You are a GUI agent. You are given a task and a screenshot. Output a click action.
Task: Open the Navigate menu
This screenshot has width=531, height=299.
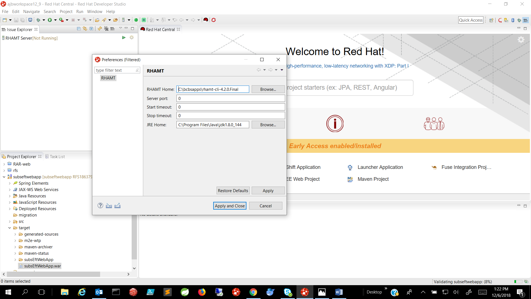click(x=31, y=12)
